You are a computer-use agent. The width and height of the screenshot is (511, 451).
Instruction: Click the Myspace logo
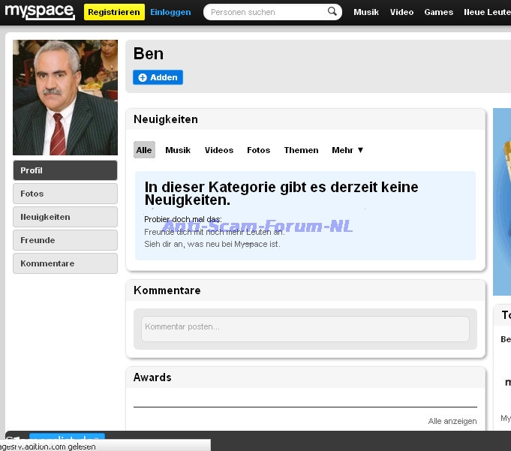coord(40,12)
